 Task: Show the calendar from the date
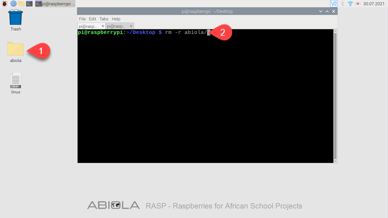coord(374,4)
